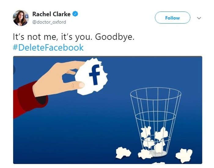Viewport: 214px width, 168px height.
Task: Click the Rachel Clarke display name
Action: click(x=51, y=15)
